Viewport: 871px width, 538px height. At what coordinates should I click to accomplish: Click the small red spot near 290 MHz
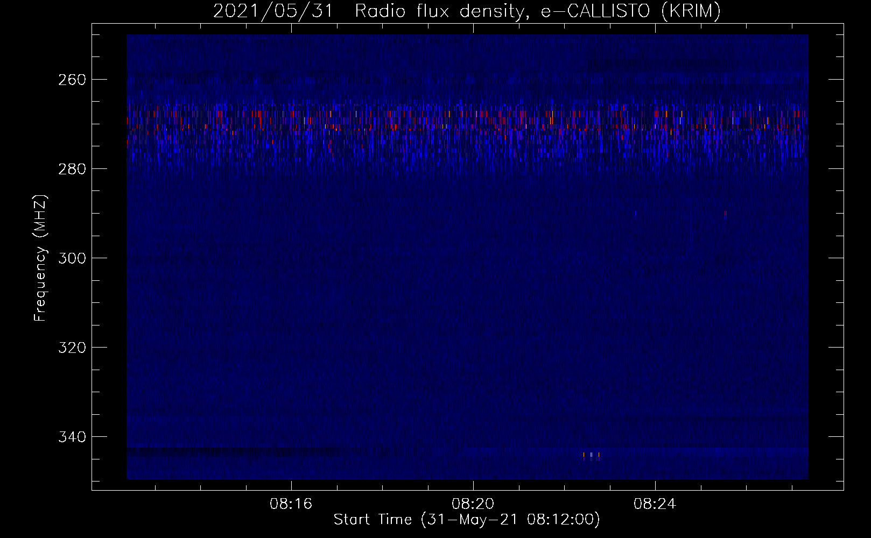click(x=725, y=214)
